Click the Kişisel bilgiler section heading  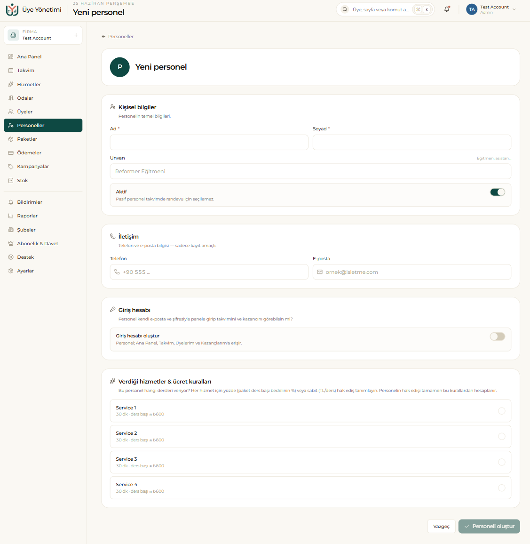coord(137,107)
